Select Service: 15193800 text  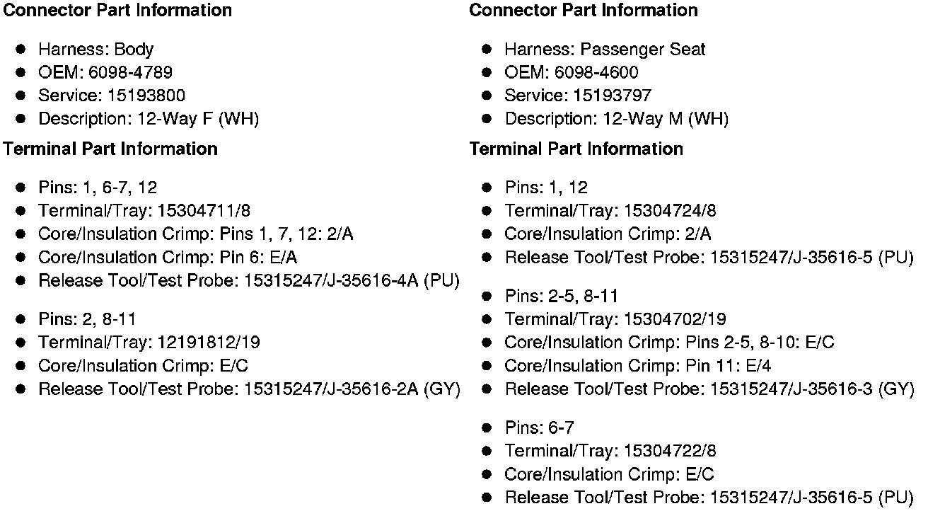[112, 96]
